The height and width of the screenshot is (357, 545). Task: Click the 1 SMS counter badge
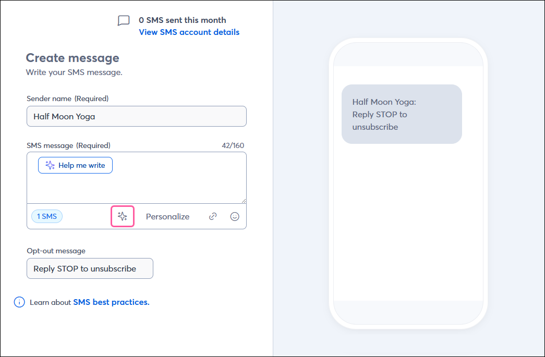pos(46,216)
